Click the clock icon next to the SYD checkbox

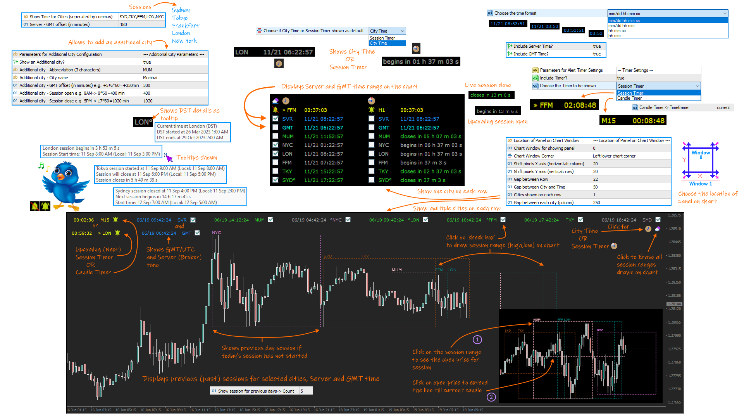tap(648, 229)
